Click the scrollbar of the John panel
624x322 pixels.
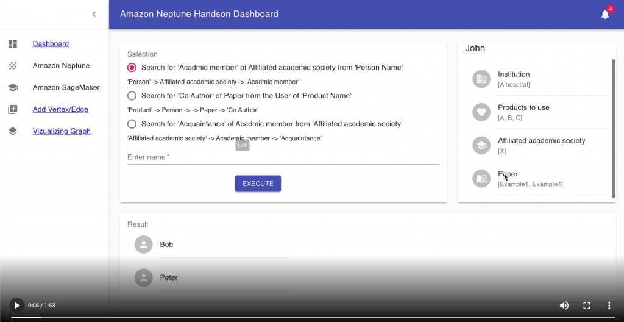click(613, 127)
